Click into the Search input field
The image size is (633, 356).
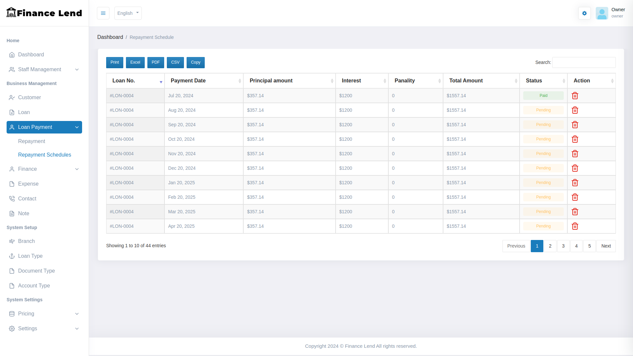584,62
